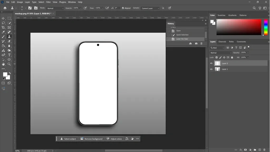The height and width of the screenshot is (152, 270).
Task: Select the Eyedropper tool
Action: click(x=3, y=32)
